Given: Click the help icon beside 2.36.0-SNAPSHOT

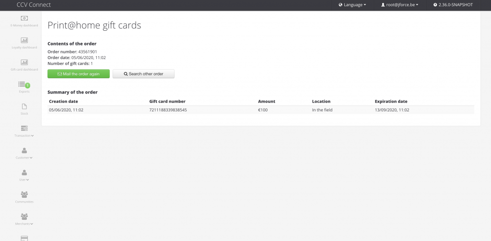Looking at the screenshot, I should pyautogui.click(x=435, y=5).
